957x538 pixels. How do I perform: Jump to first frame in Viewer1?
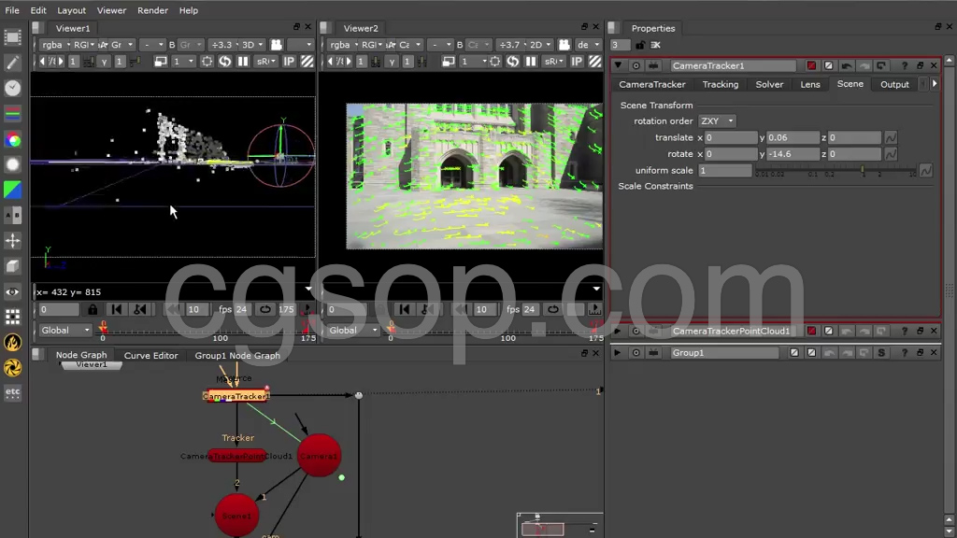117,309
